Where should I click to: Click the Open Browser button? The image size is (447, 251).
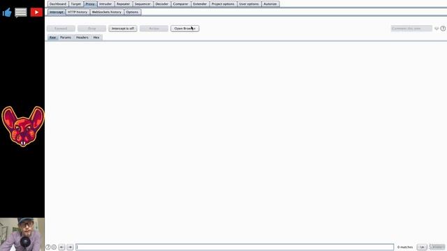(x=184, y=29)
